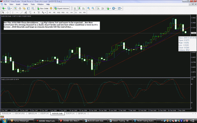This screenshot has height=123, width=197.
Task: Switch to M1 timeframe
Action: (50, 13)
